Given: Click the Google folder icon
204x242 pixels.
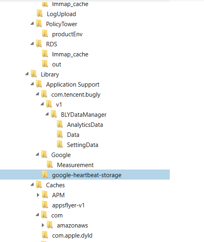Looking at the screenshot, I should [x=44, y=155].
